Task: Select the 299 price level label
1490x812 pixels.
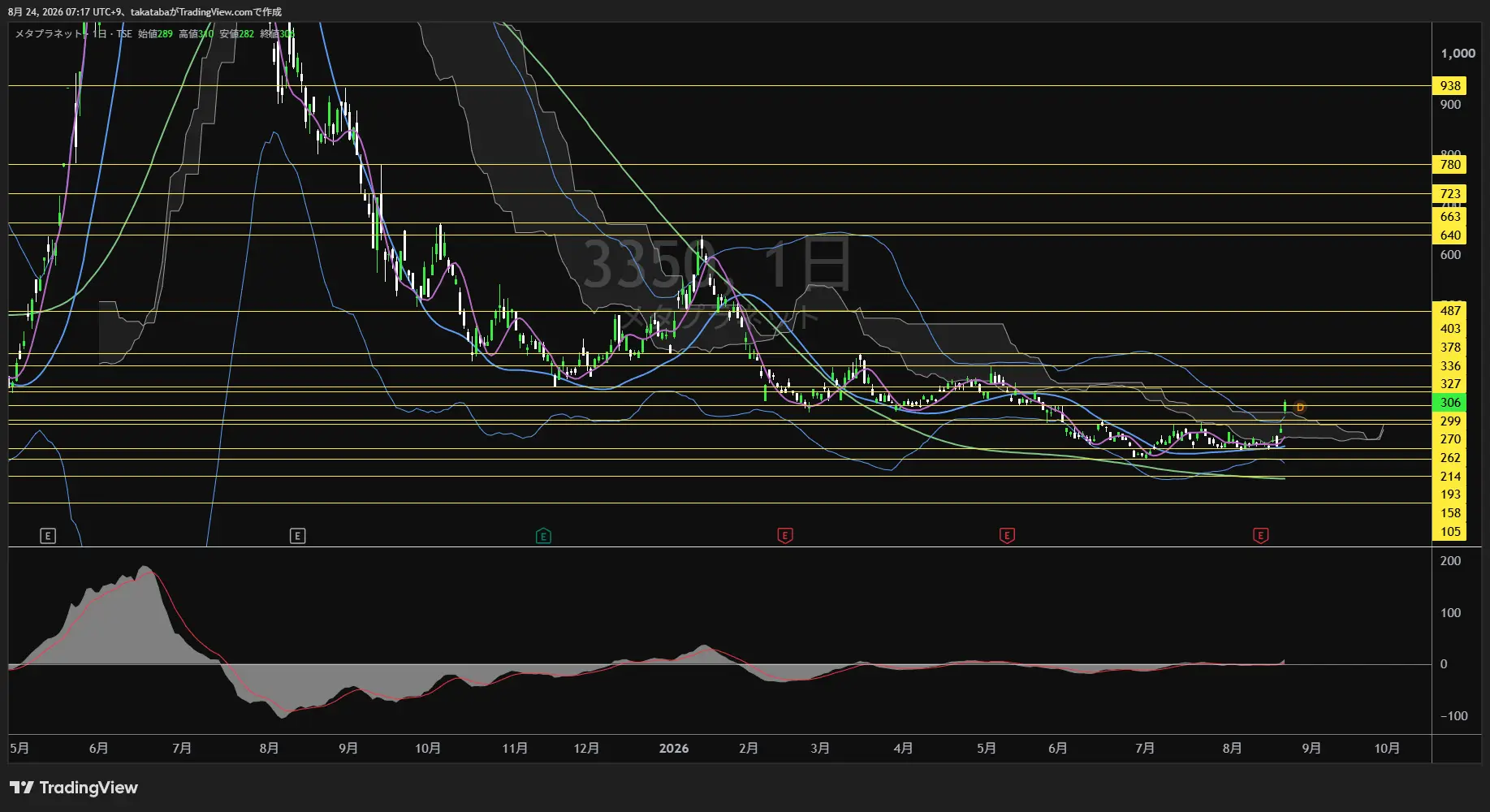Action: tap(1449, 421)
